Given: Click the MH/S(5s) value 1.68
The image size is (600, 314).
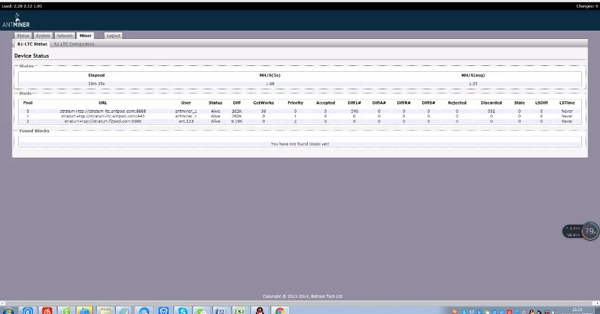Looking at the screenshot, I should pyautogui.click(x=270, y=83).
